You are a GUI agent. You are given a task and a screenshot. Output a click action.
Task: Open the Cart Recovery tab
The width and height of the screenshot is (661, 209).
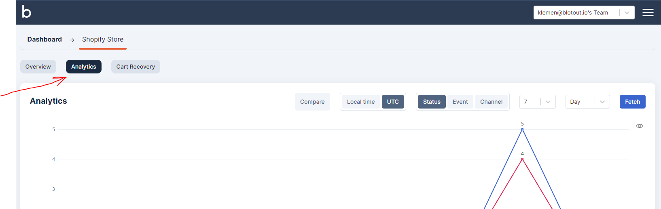(136, 67)
